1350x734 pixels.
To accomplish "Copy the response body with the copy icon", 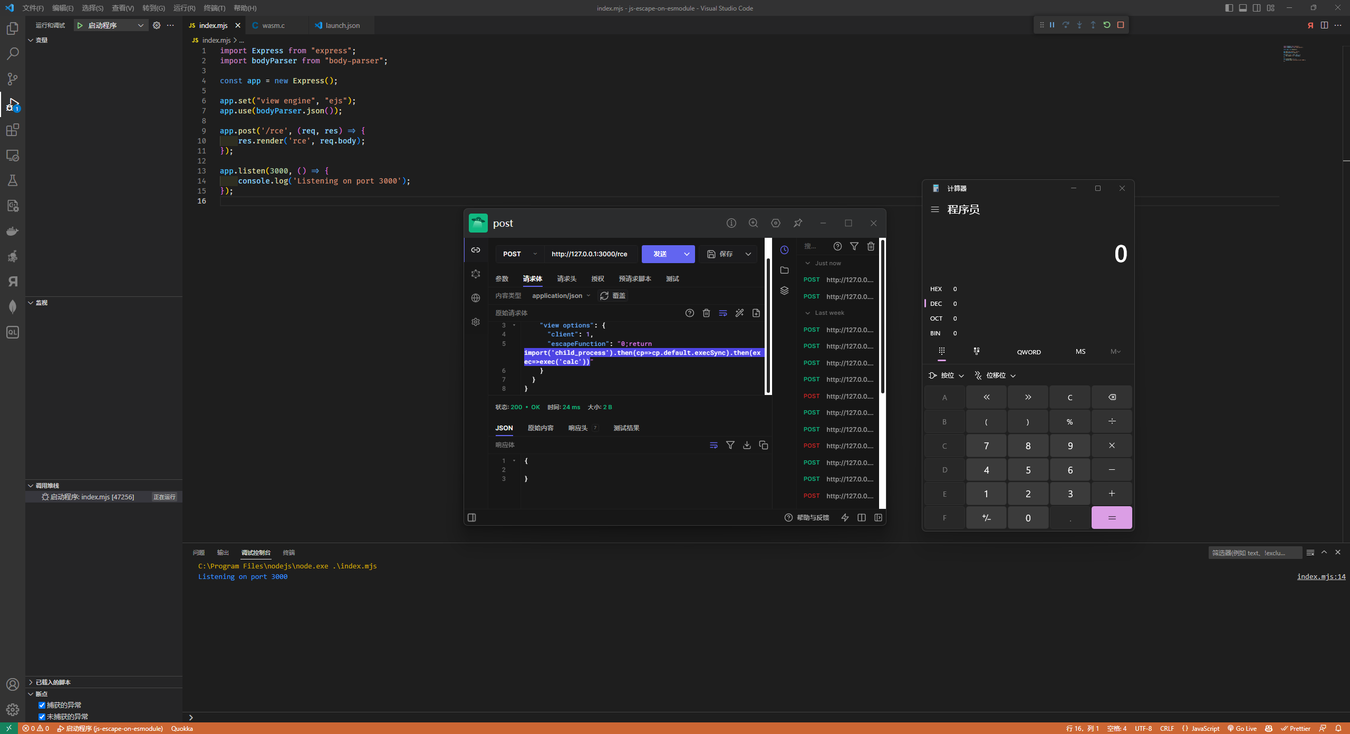I will point(763,445).
